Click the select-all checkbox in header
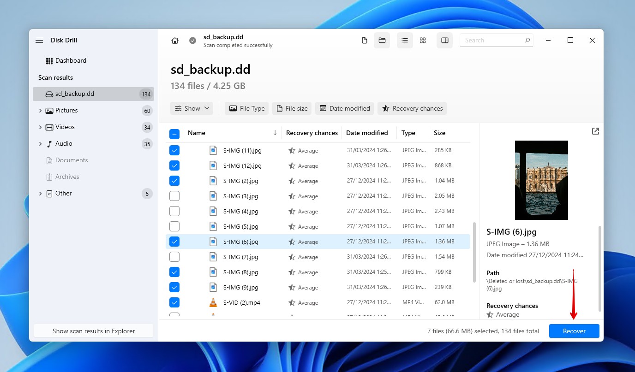Screen dimensions: 635x372 [174, 134]
